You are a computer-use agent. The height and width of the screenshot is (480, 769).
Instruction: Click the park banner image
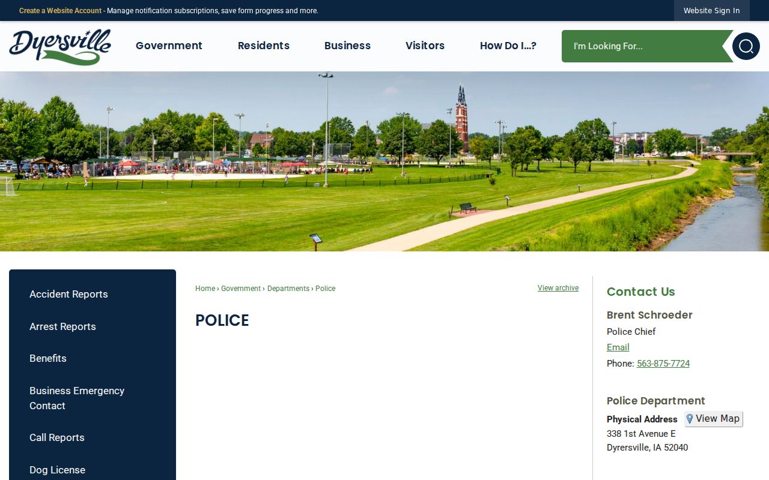[x=384, y=161]
